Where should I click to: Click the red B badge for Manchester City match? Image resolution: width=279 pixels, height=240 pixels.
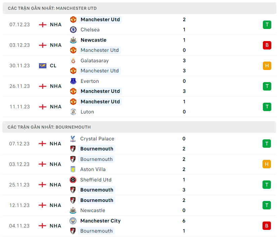267,226
